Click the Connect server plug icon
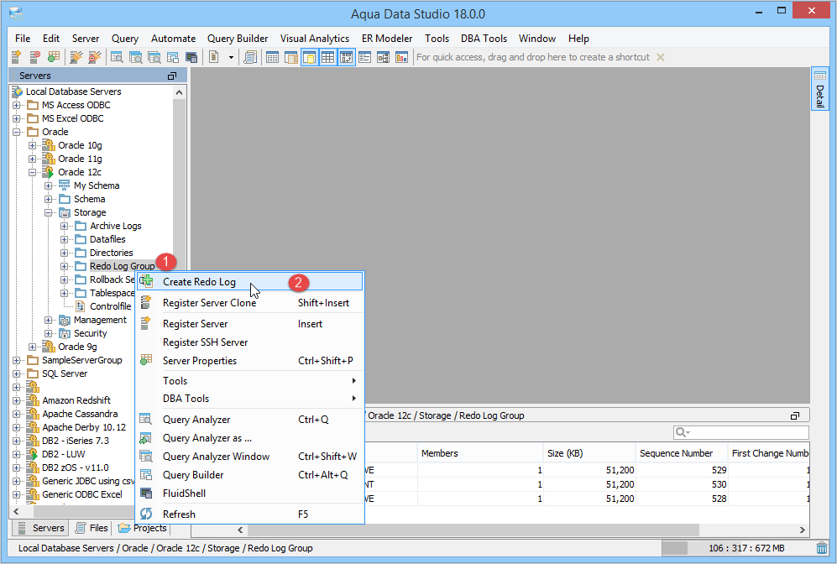Image resolution: width=837 pixels, height=564 pixels. [76, 57]
